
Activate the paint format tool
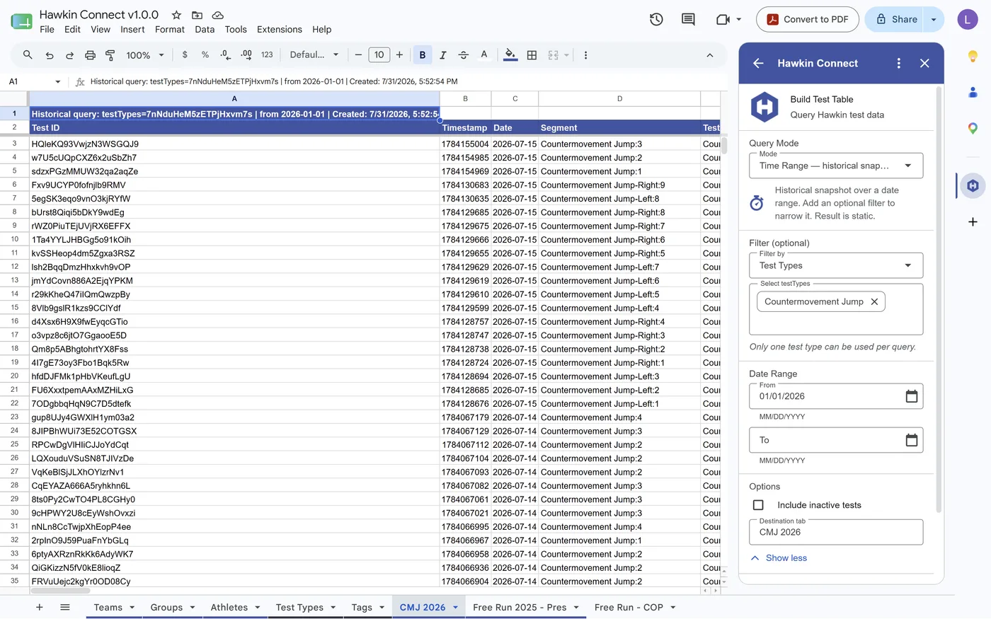coord(110,55)
